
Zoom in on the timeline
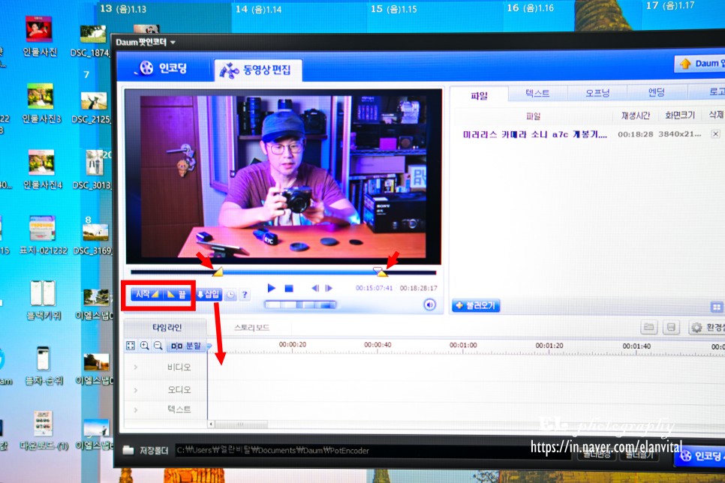pos(145,346)
